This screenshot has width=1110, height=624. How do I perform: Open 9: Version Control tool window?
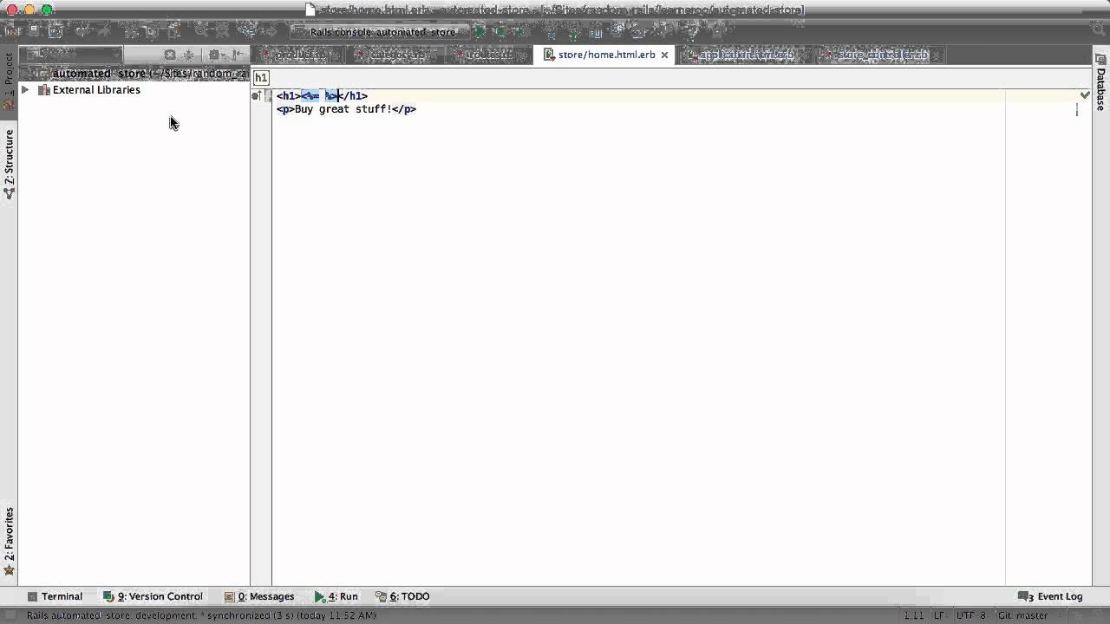(x=153, y=596)
